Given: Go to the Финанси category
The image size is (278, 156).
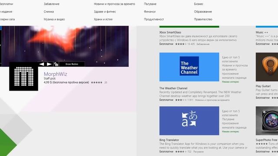Looking at the screenshot, I should coord(150,12).
